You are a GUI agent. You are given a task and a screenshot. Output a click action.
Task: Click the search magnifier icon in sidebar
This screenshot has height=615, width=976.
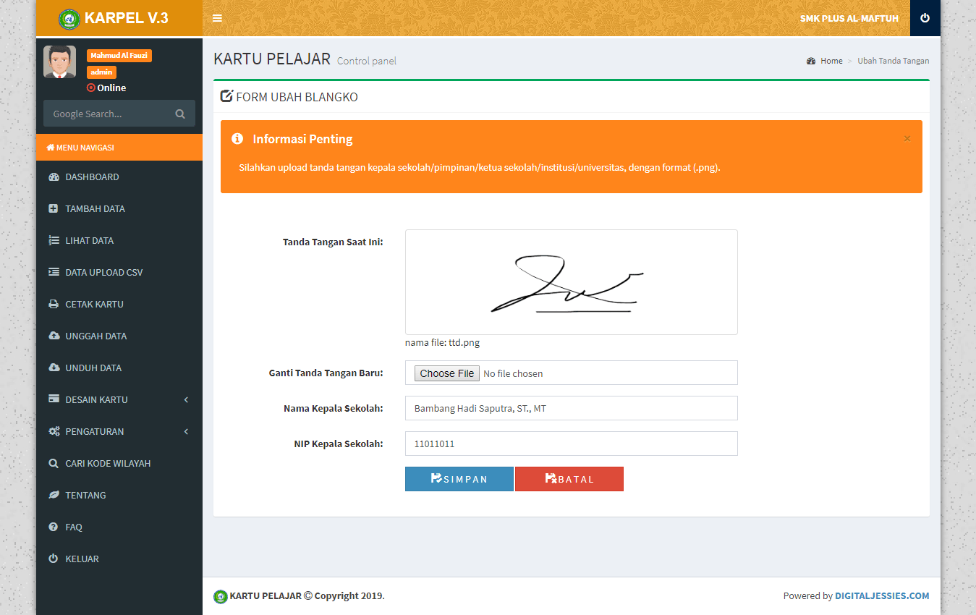tap(180, 114)
